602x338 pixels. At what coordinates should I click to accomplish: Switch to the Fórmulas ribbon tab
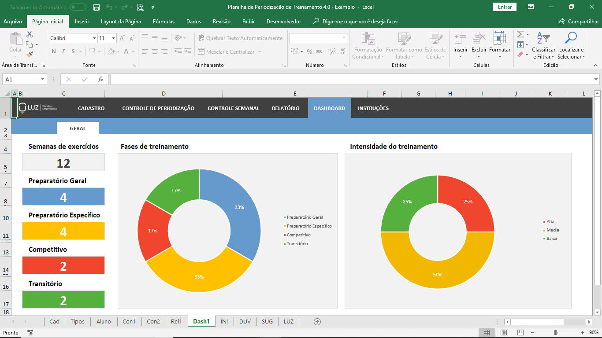coord(164,21)
